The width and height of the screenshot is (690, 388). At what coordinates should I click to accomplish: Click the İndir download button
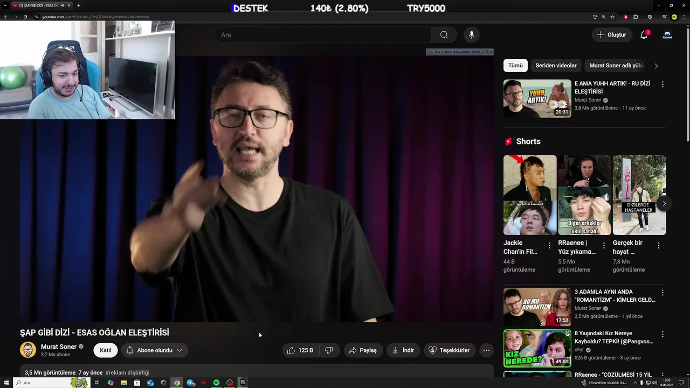[403, 350]
